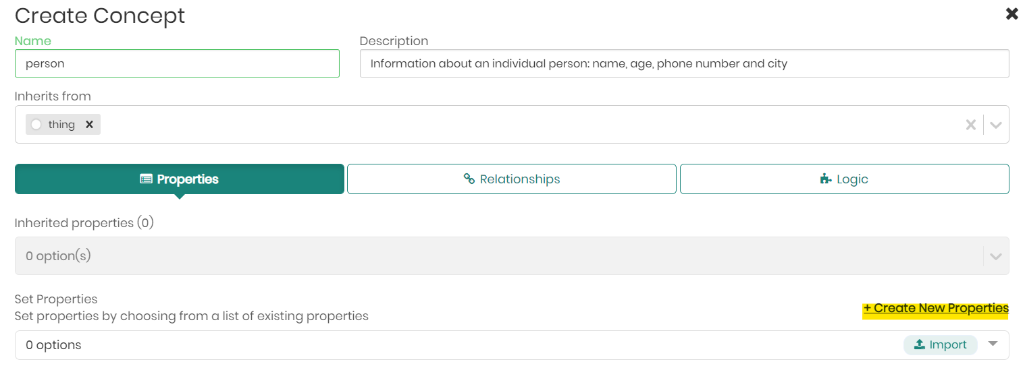This screenshot has width=1025, height=366.
Task: Close the Create Concept dialog
Action: (x=1011, y=13)
